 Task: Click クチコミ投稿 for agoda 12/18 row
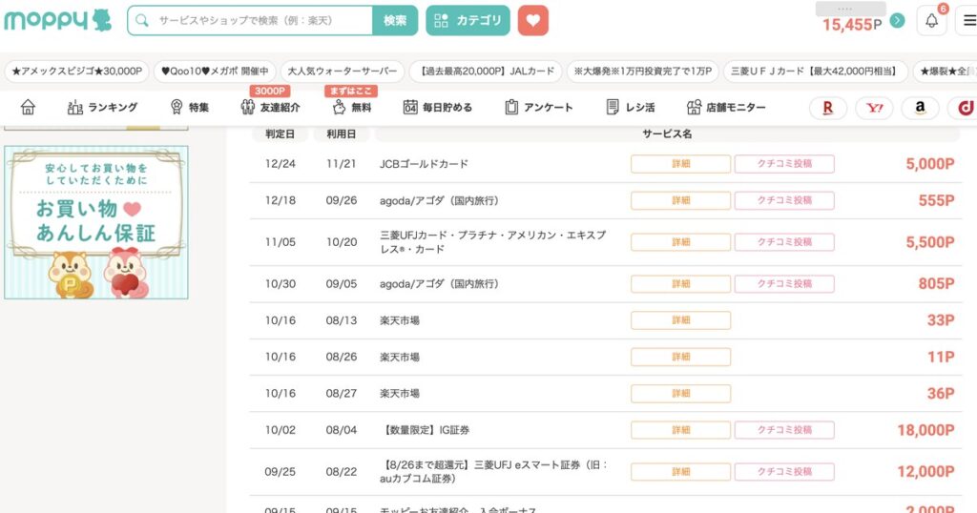[784, 200]
